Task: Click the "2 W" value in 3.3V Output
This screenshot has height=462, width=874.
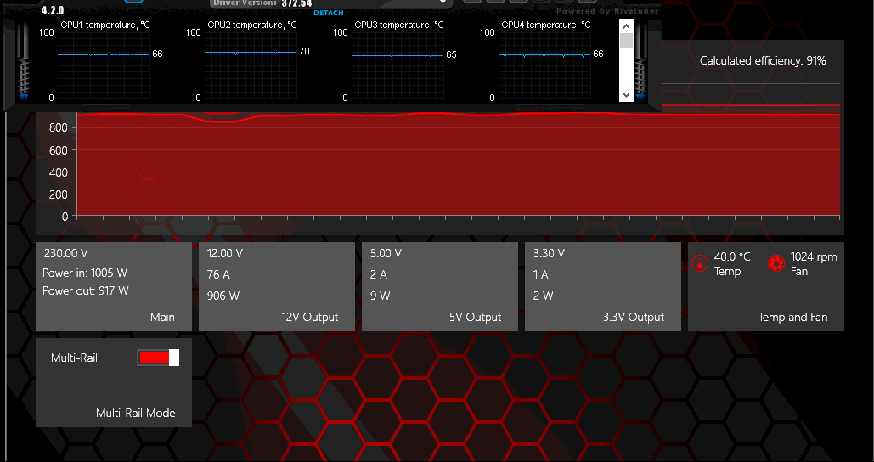Action: coord(544,296)
